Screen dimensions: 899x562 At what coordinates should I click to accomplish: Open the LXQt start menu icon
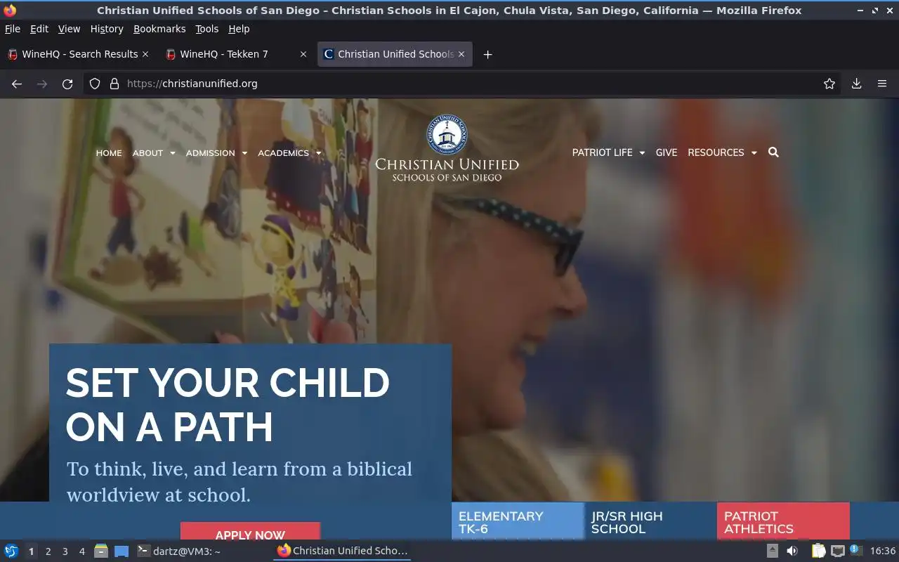tap(11, 551)
